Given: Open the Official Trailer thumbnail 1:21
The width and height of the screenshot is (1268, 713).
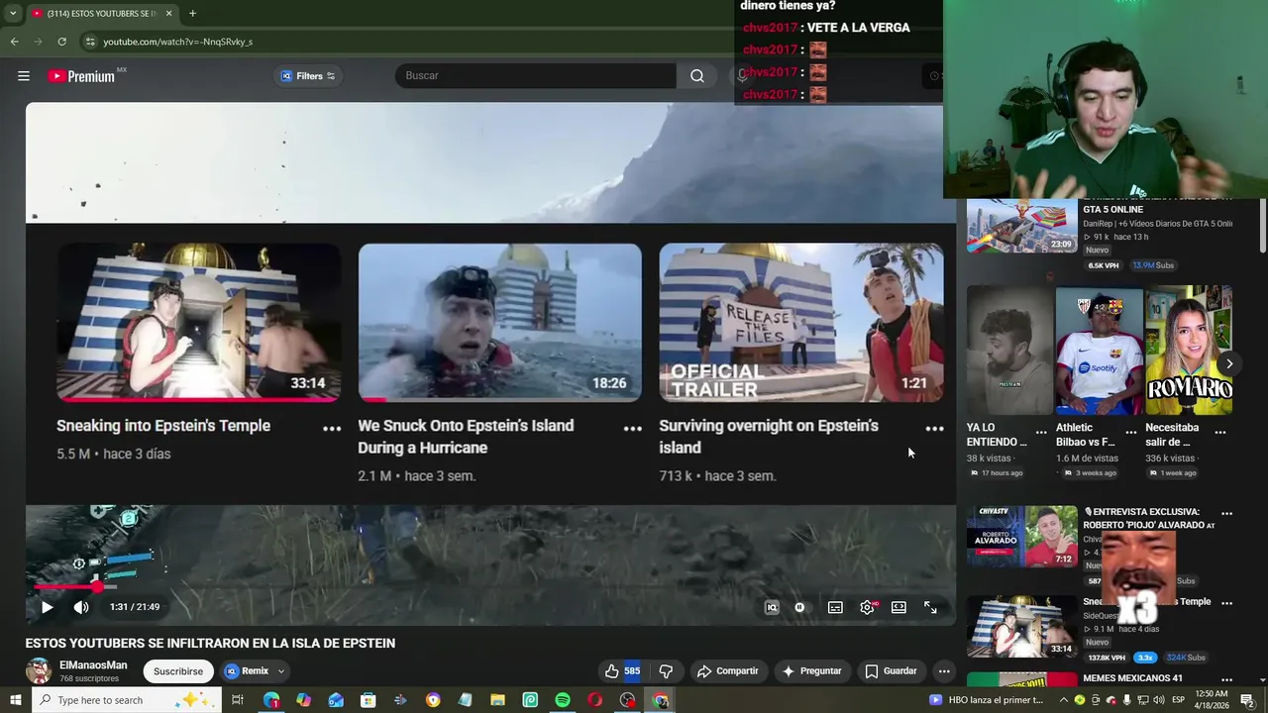Looking at the screenshot, I should tap(801, 323).
